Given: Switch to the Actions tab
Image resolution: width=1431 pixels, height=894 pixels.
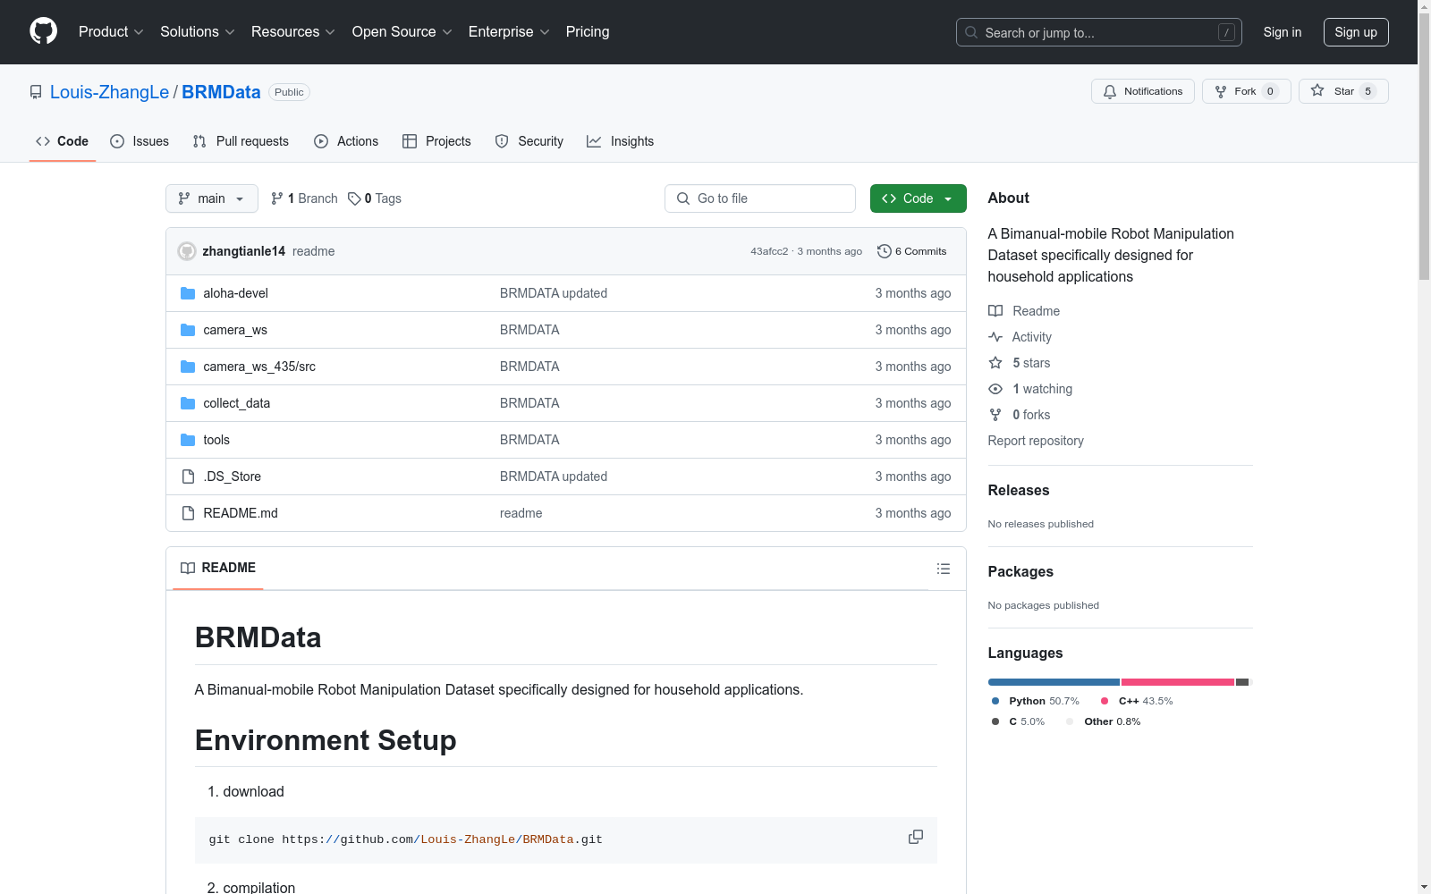Looking at the screenshot, I should point(346,141).
